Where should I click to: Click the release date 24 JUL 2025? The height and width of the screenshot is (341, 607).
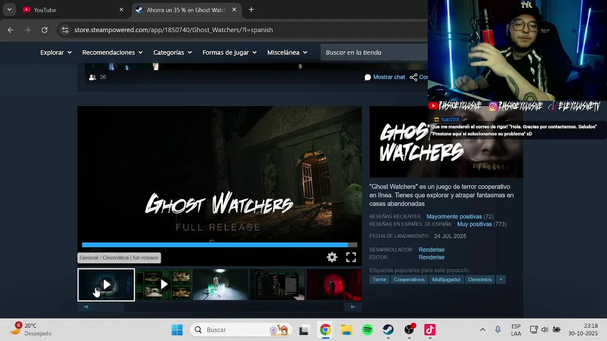pyautogui.click(x=450, y=236)
